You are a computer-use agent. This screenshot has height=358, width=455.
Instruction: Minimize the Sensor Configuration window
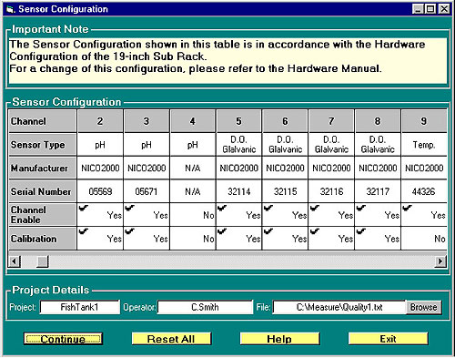coord(418,9)
